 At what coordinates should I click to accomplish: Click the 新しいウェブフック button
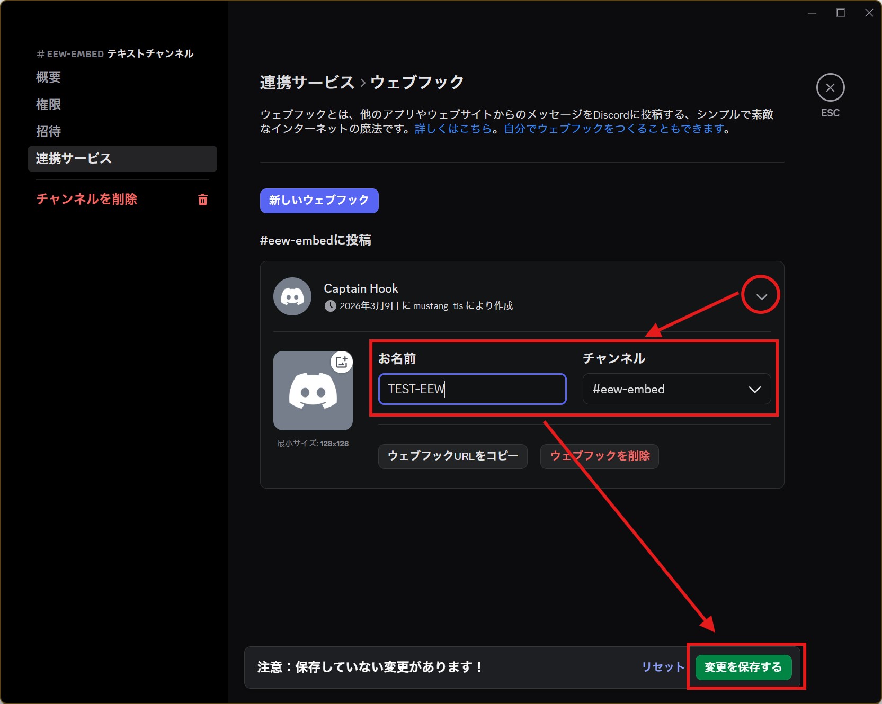319,201
